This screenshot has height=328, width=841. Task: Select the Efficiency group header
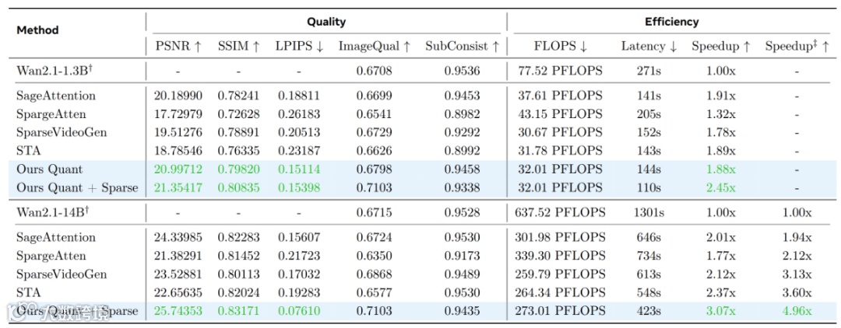point(671,22)
